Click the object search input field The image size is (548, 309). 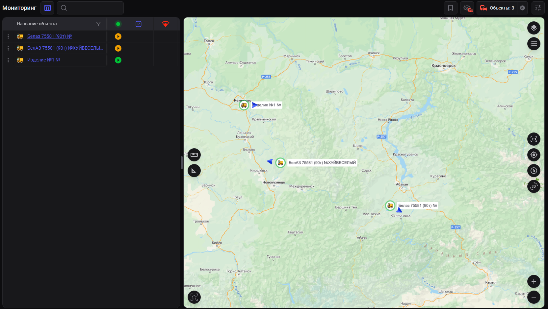94,8
